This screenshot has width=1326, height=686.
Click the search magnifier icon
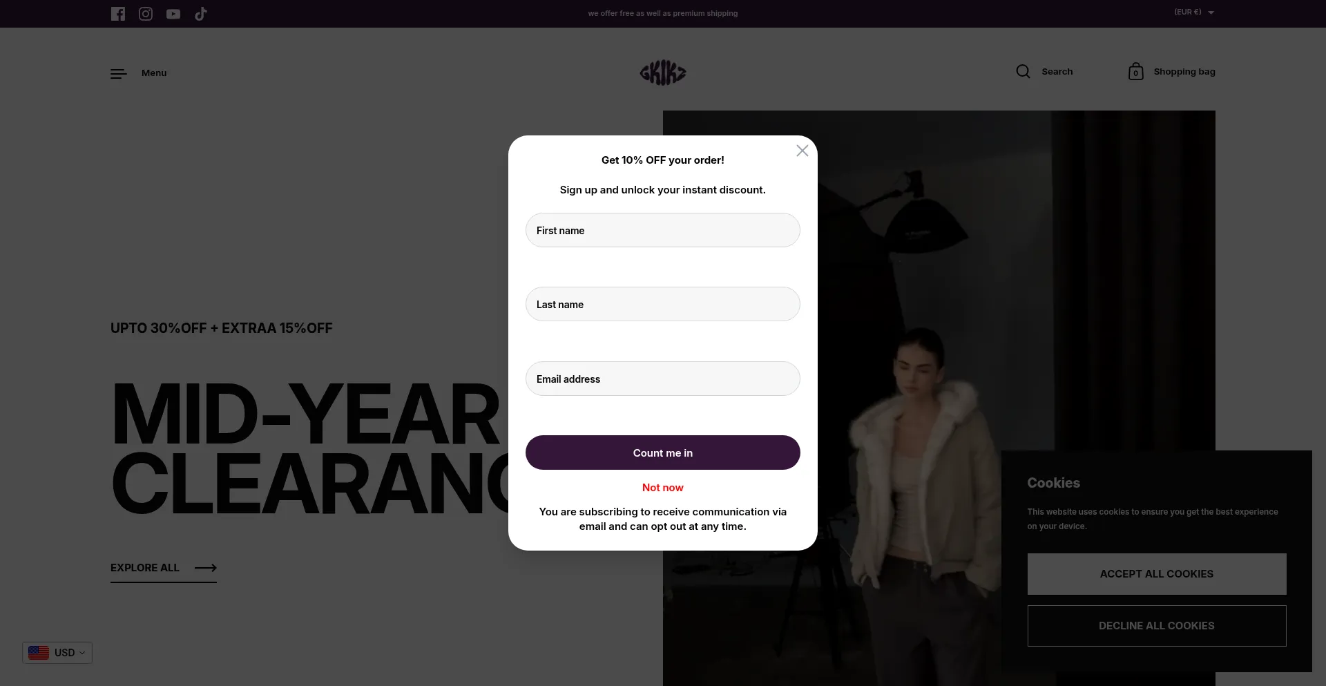coord(1023,71)
